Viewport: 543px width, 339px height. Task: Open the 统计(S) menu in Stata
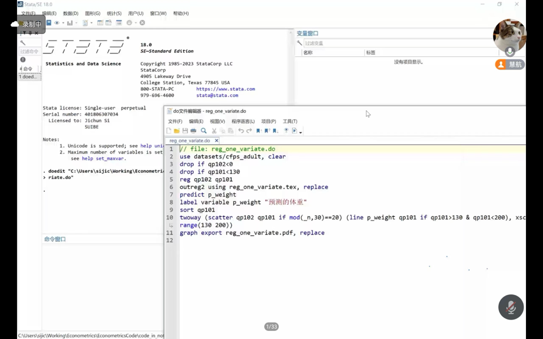point(114,13)
